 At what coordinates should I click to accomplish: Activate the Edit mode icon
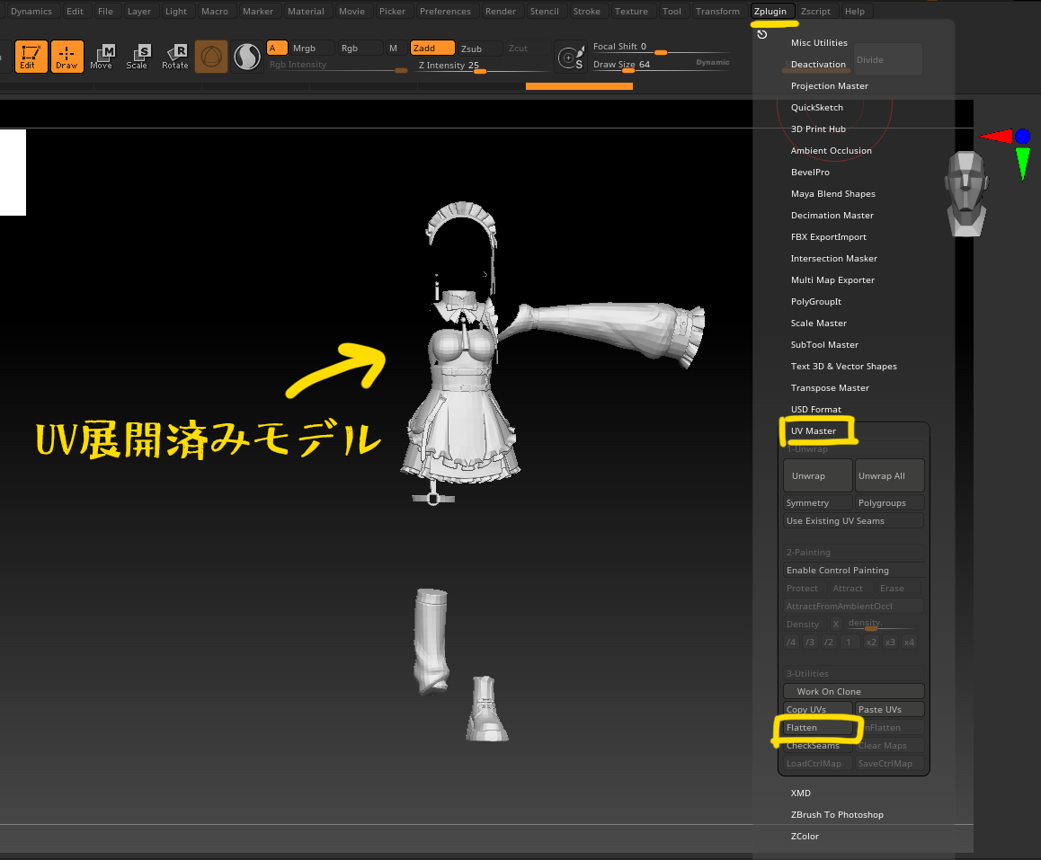coord(31,57)
